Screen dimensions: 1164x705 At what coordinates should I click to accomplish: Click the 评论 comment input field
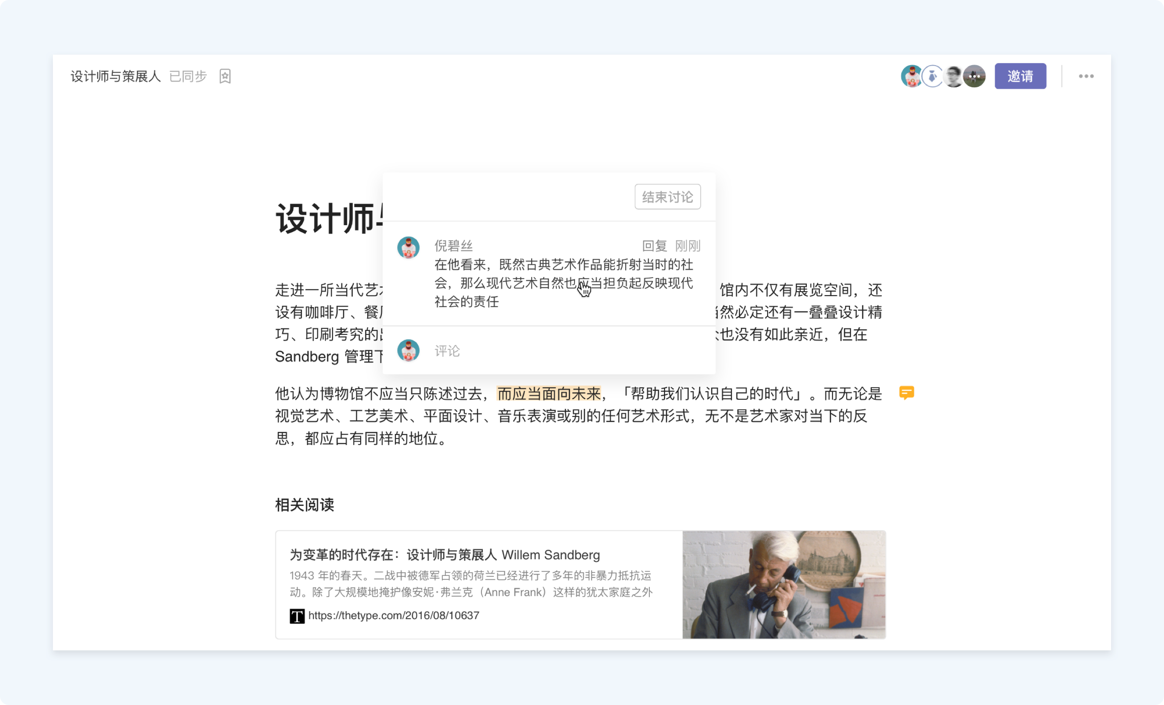(x=567, y=350)
